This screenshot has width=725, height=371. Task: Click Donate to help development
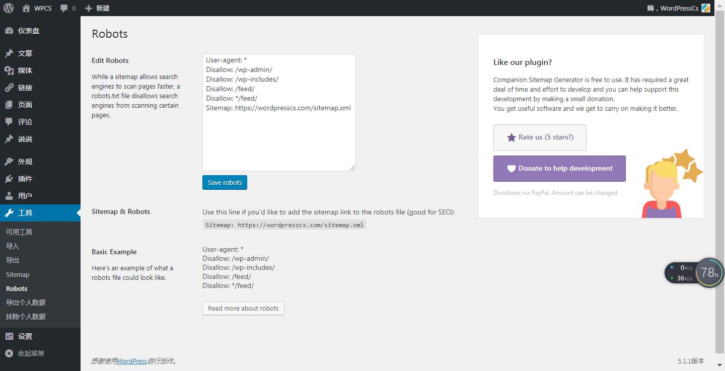[x=559, y=169]
